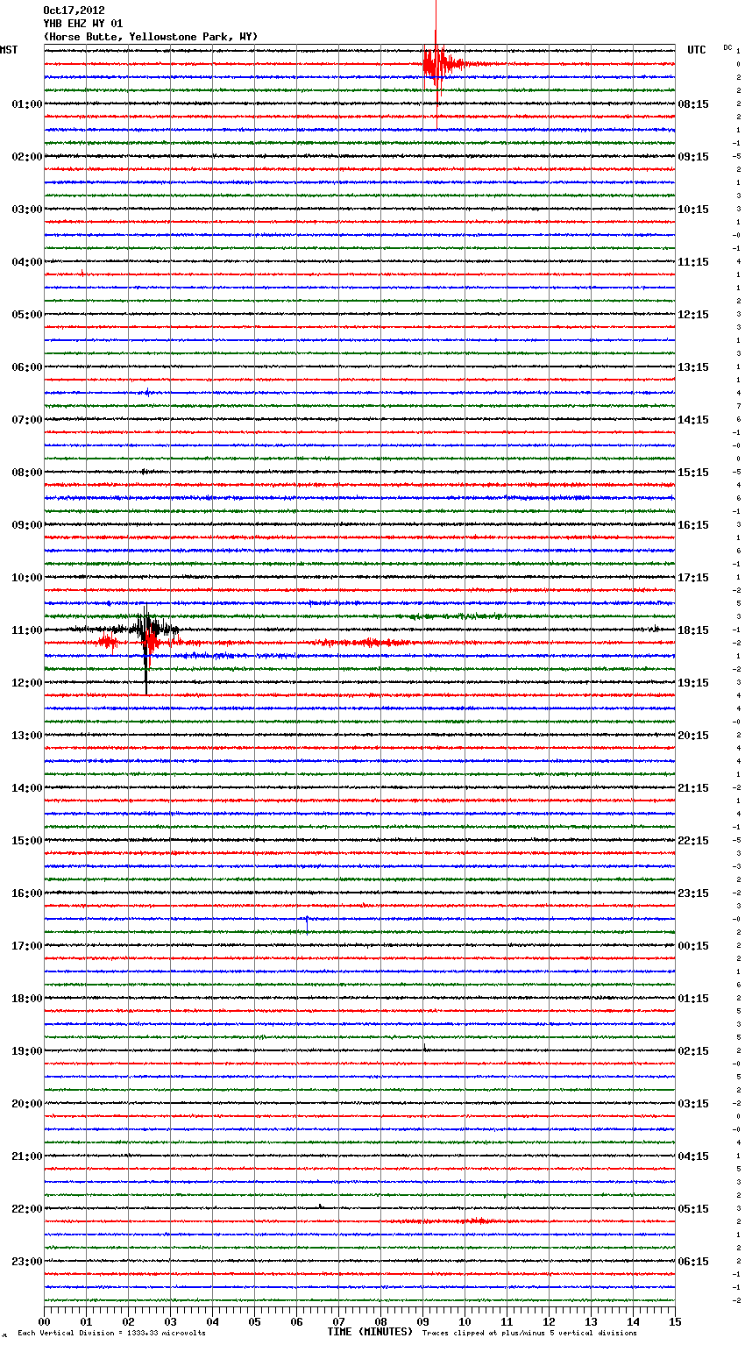This screenshot has width=745, height=1345.
Task: Click the 02:15 UTC row label
Action: 693,1051
